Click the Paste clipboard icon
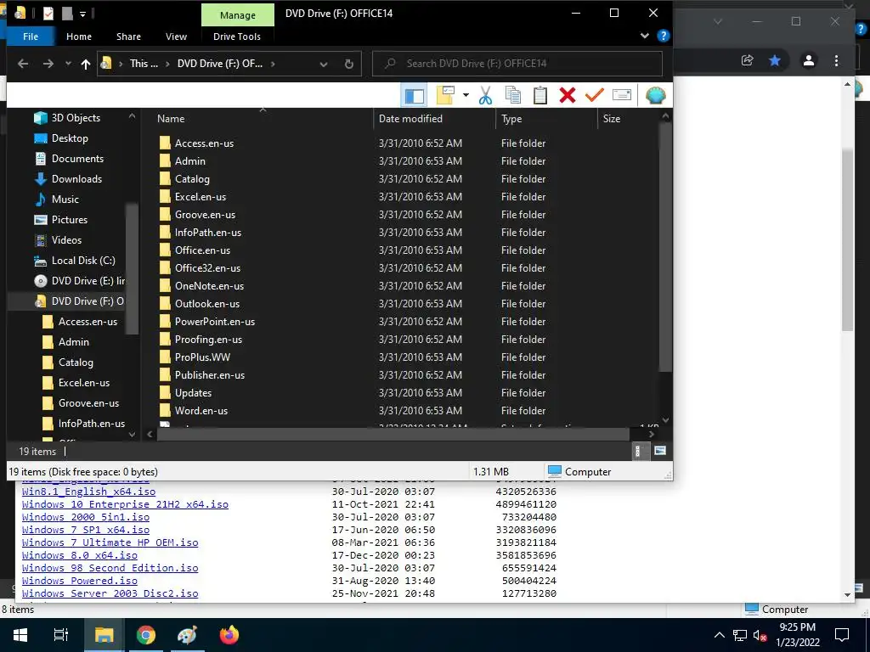 point(540,95)
